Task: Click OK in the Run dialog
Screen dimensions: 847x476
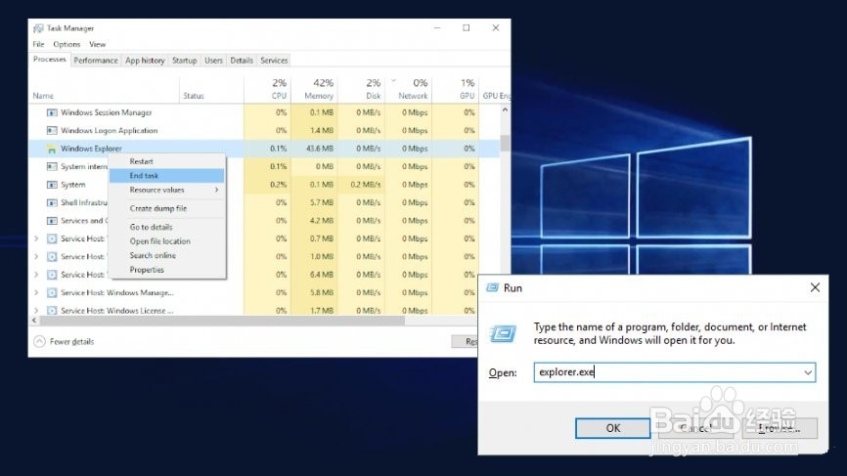Action: pos(612,428)
